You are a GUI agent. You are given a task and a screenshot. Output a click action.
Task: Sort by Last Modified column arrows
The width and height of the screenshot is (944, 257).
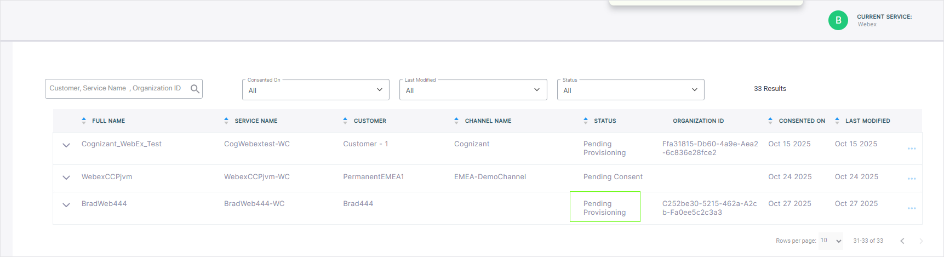click(x=837, y=121)
